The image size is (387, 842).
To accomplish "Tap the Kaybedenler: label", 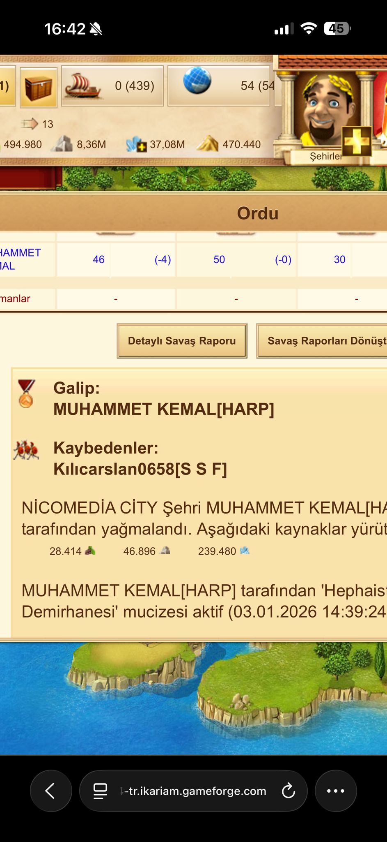I will coord(106,448).
